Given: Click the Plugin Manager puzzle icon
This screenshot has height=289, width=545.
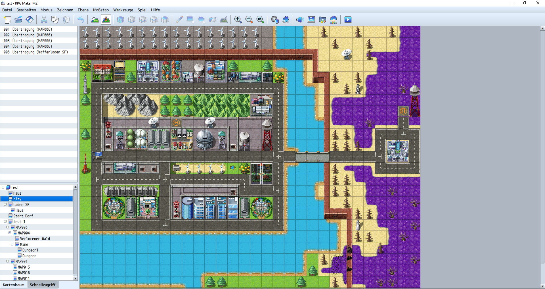Looking at the screenshot, I should tap(286, 20).
